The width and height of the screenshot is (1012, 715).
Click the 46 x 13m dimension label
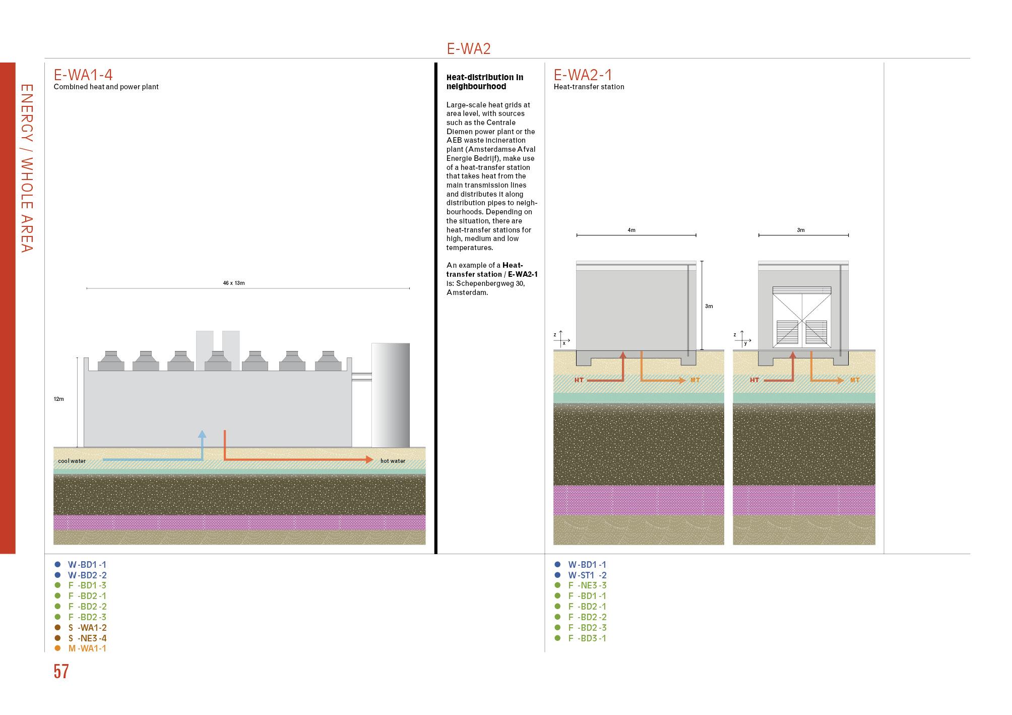pos(234,283)
